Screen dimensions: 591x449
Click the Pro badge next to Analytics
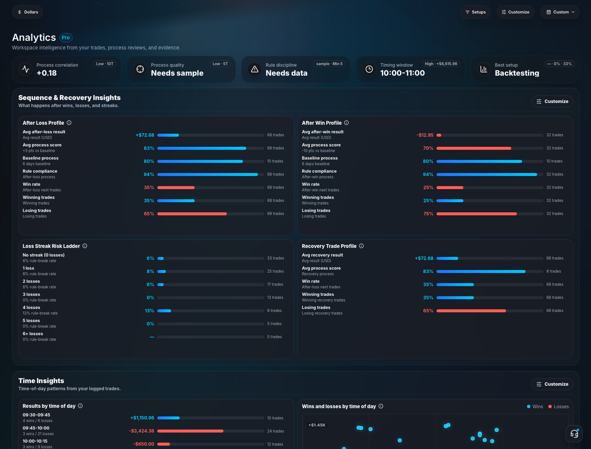[x=66, y=37]
